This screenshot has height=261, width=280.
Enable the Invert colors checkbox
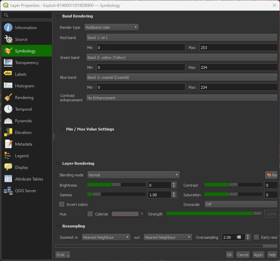click(x=62, y=204)
